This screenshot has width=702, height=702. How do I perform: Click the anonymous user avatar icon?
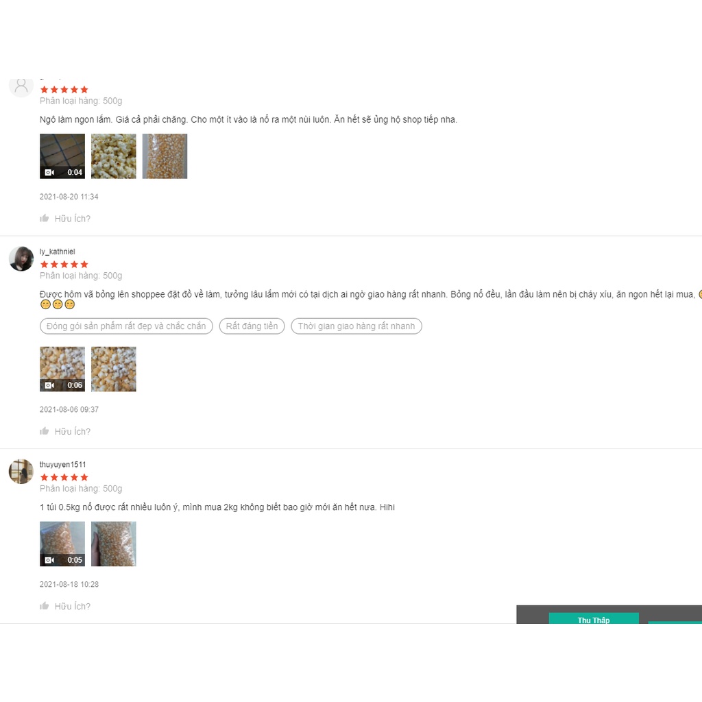point(21,87)
